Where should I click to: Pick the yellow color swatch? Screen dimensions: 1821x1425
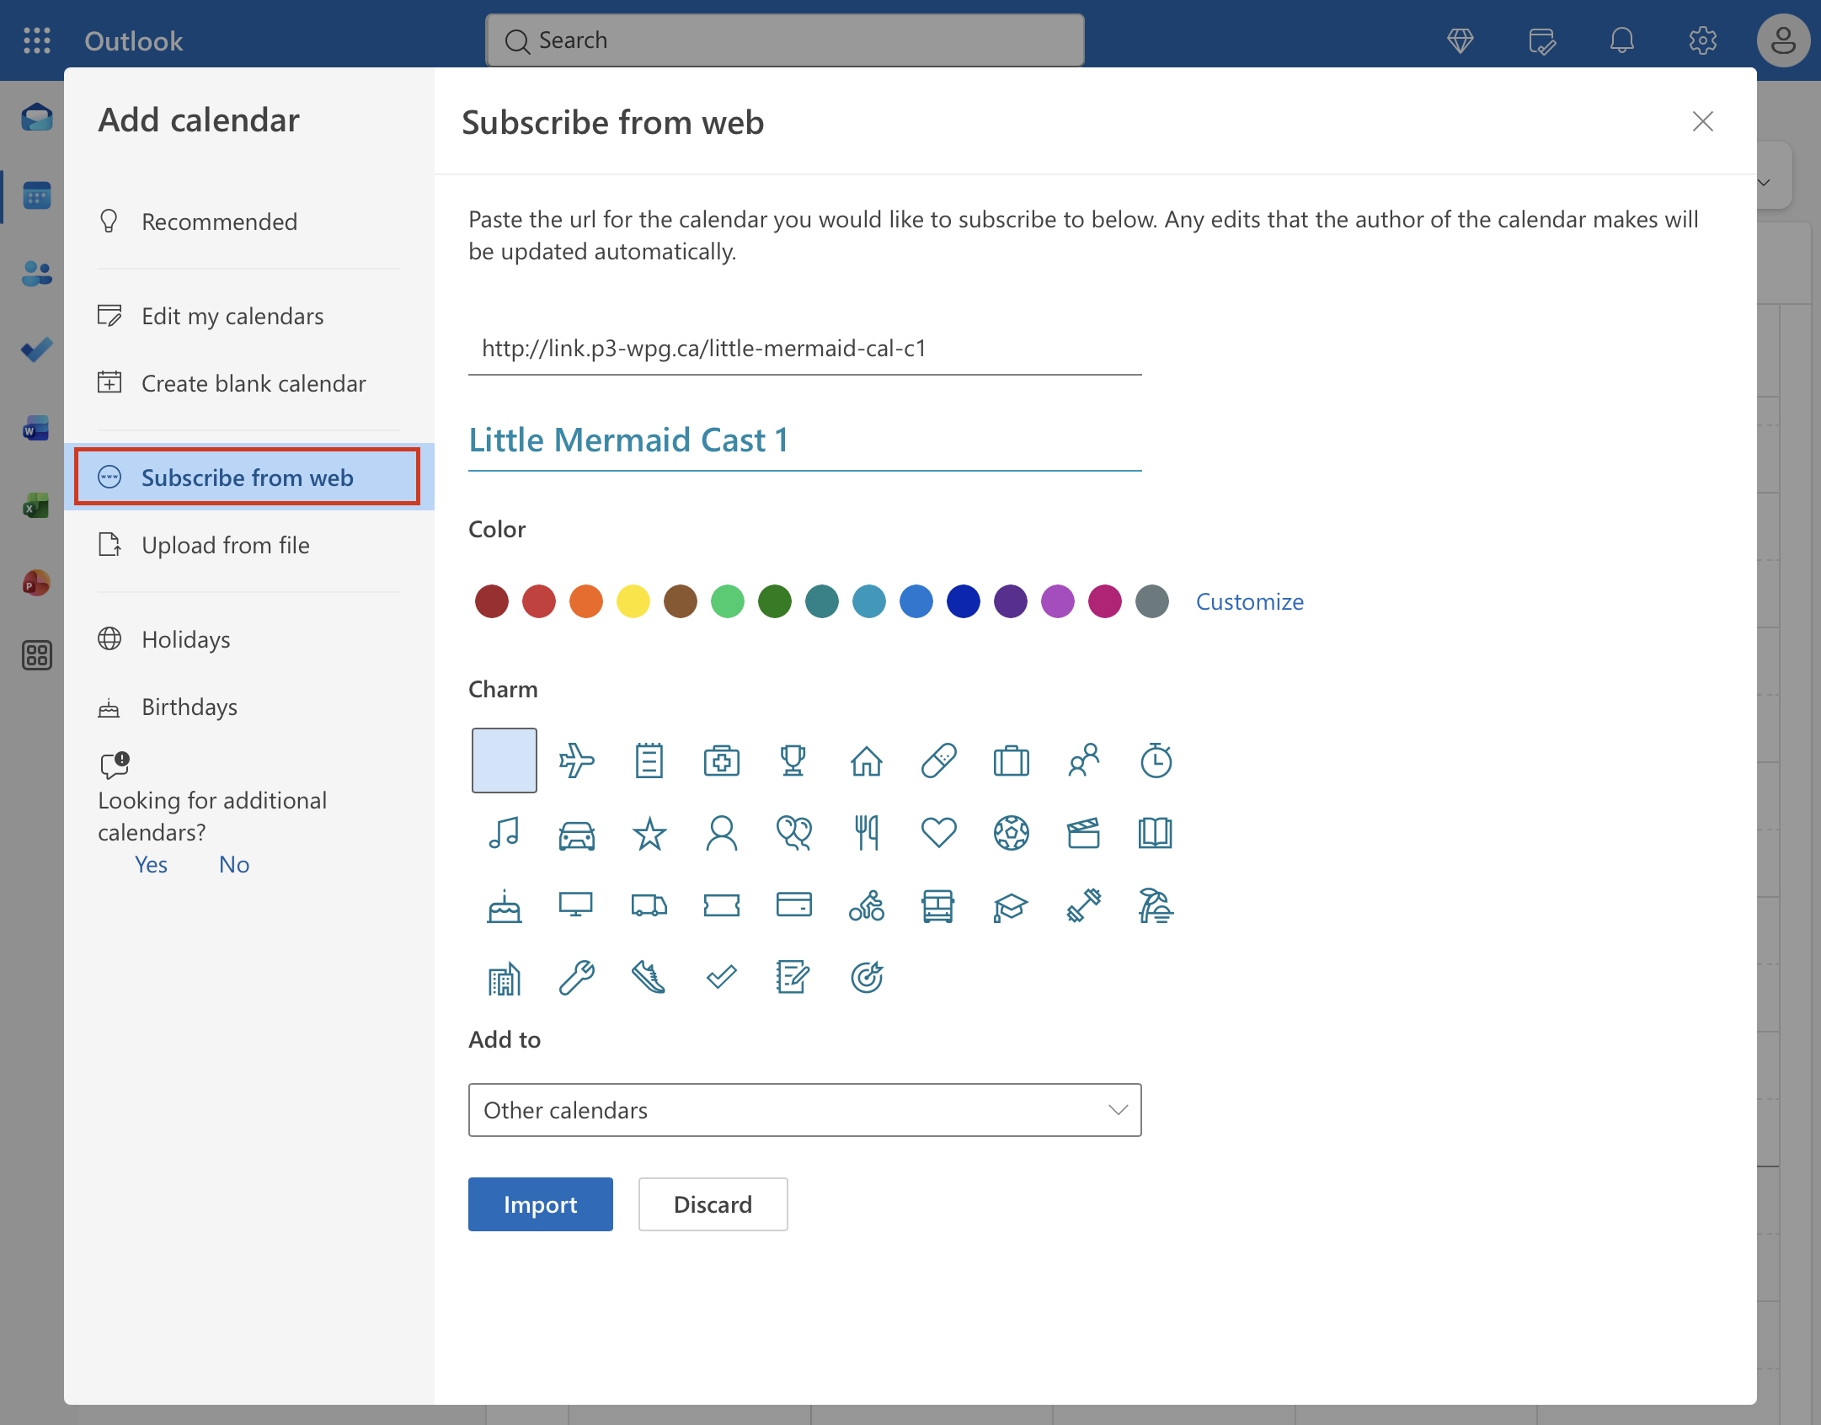coord(633,601)
